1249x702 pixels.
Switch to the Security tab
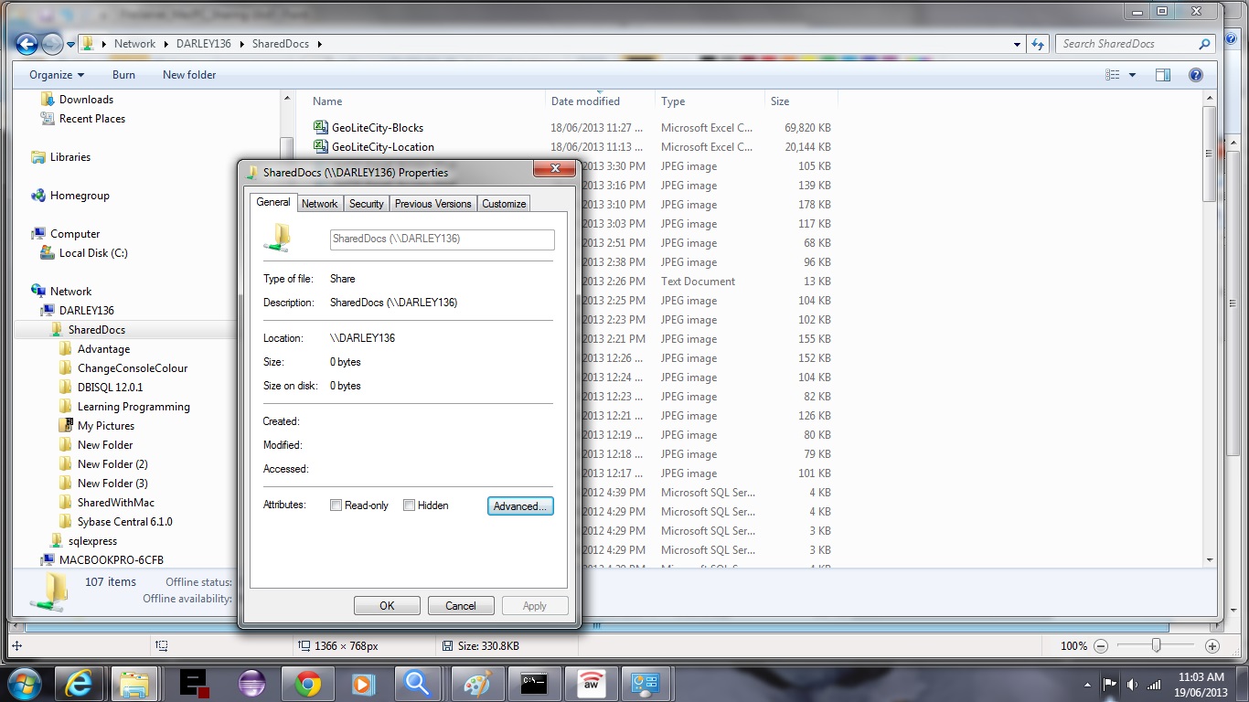point(366,204)
